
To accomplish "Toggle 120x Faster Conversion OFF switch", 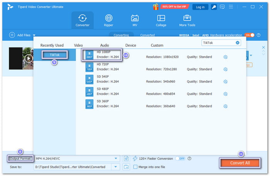I will (180, 158).
